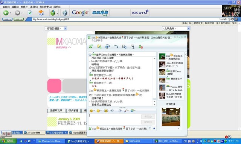
Task: Click the 歌詞搜尋 lyrics search button
Action: coord(100,13)
